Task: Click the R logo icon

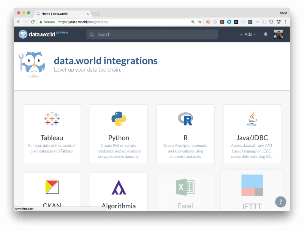Action: 185,119
